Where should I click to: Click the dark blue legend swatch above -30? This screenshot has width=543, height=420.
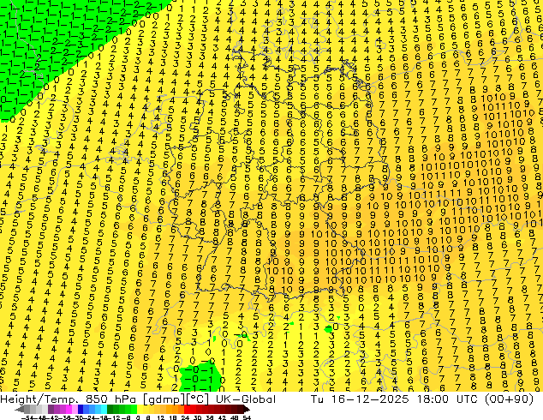pos(81,409)
